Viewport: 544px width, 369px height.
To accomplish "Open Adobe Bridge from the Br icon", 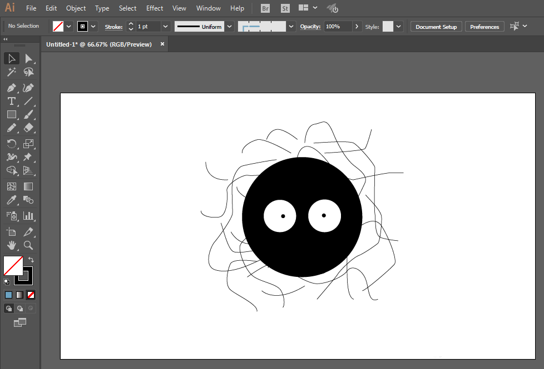I will [265, 8].
